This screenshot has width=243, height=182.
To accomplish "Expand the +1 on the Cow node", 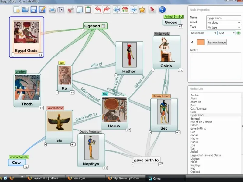I will coord(26,167).
